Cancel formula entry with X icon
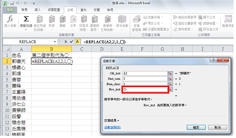The image size is (236, 138). tap(66, 42)
